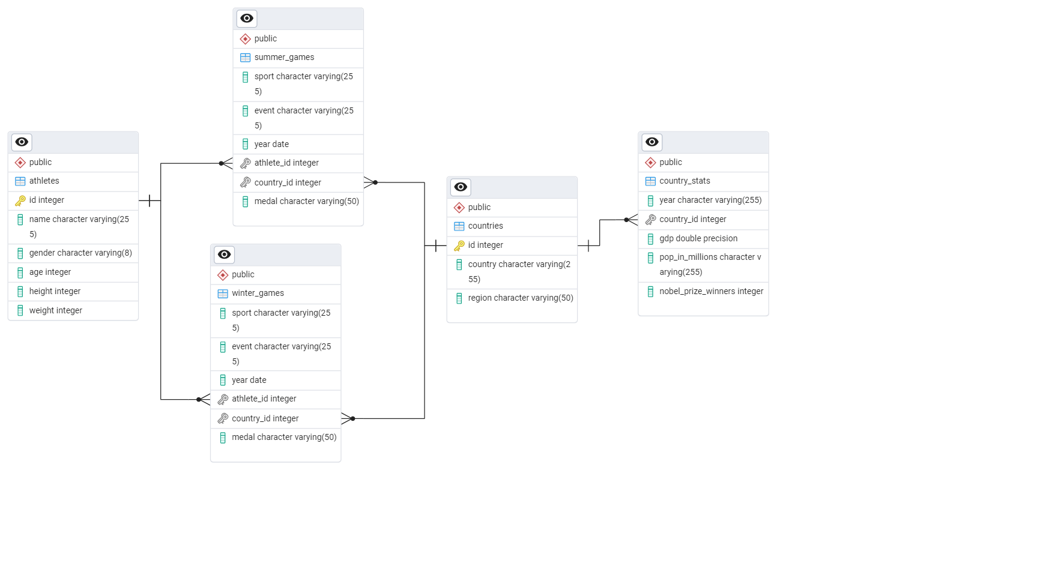The height and width of the screenshot is (578, 1064).
Task: Click winter_games country_id foreign key icon
Action: coord(223,418)
